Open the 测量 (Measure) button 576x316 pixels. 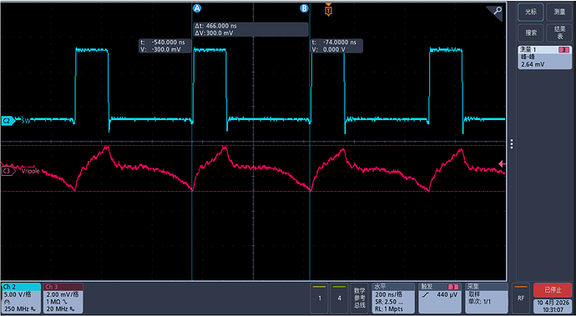pyautogui.click(x=559, y=13)
